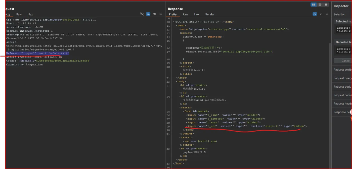Click the Accept-Encoding header line
Screen dimensions: 352x169
tap(34, 57)
